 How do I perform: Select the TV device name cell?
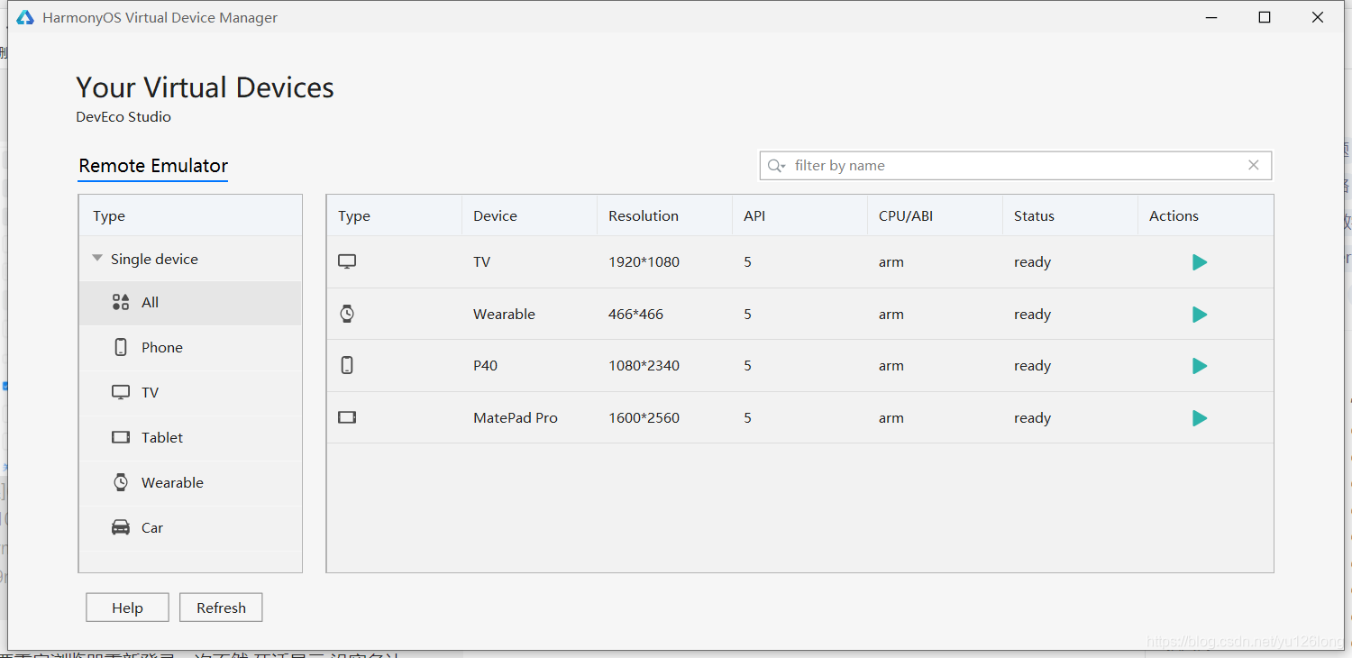(481, 262)
